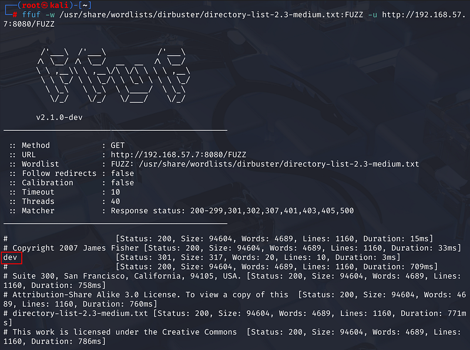Select the Threads value 40
Viewport: 470px width, 350px height.
click(115, 202)
